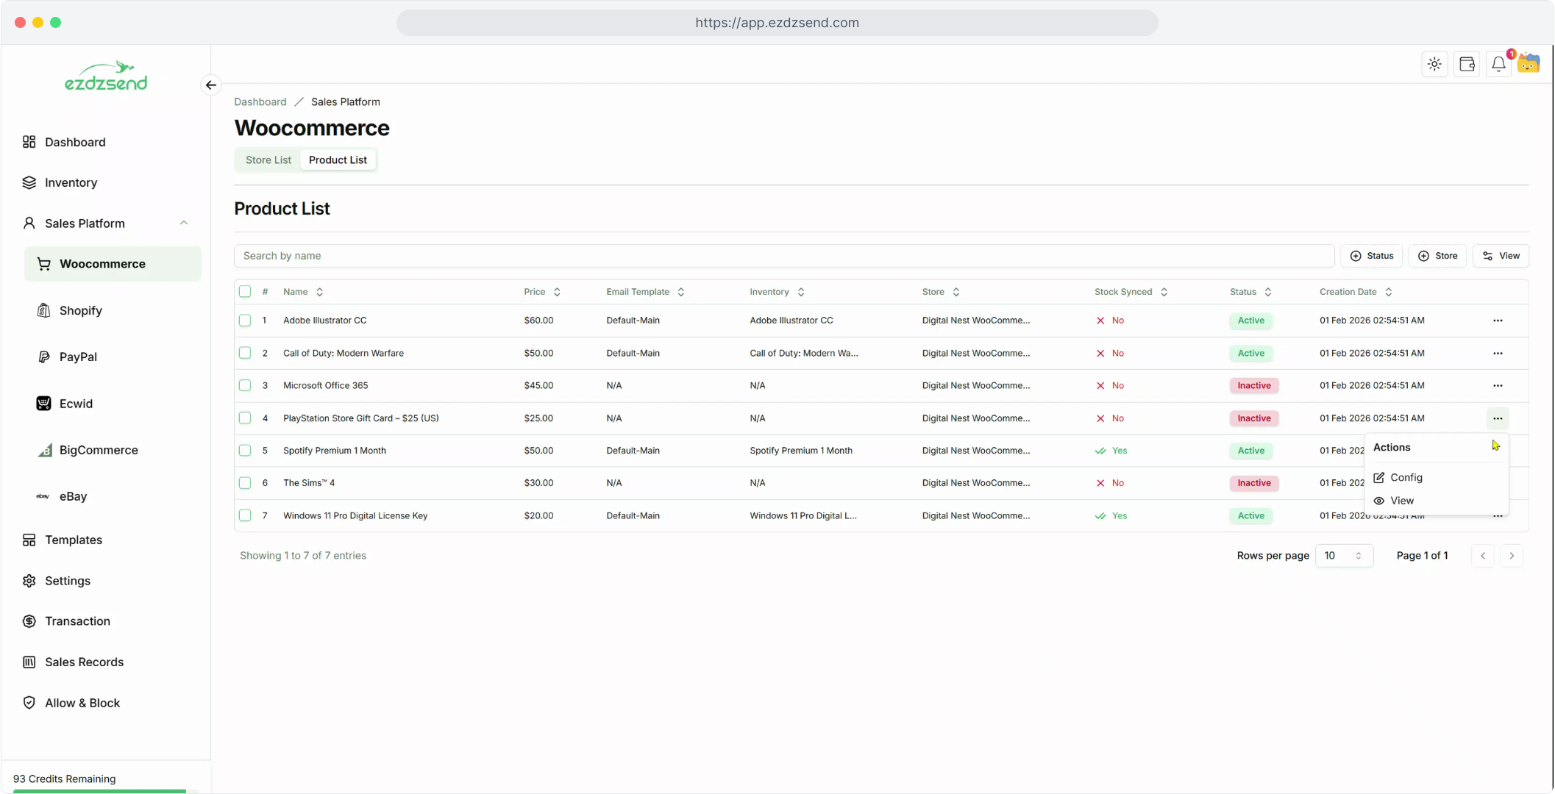Collapse the Sales Platform sidebar section
The height and width of the screenshot is (794, 1555).
pos(184,223)
